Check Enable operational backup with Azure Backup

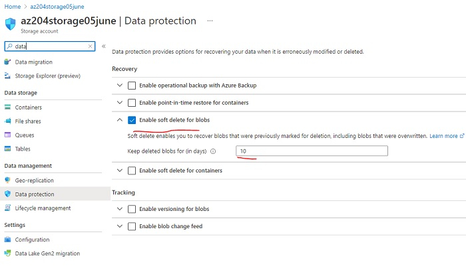point(132,86)
